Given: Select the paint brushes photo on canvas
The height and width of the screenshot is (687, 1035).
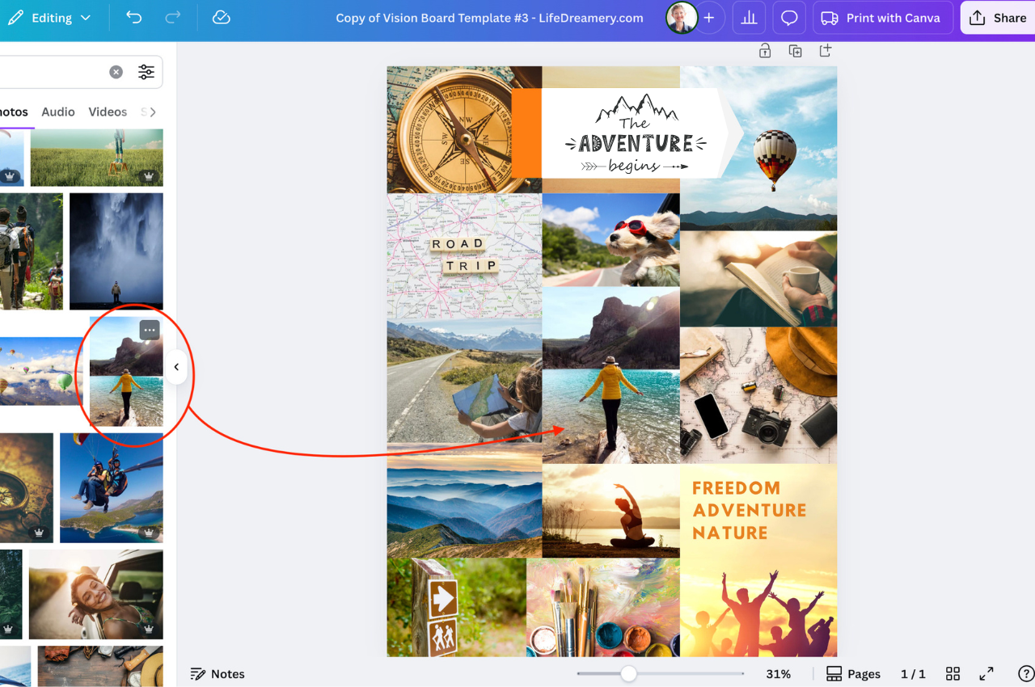Looking at the screenshot, I should [x=603, y=608].
